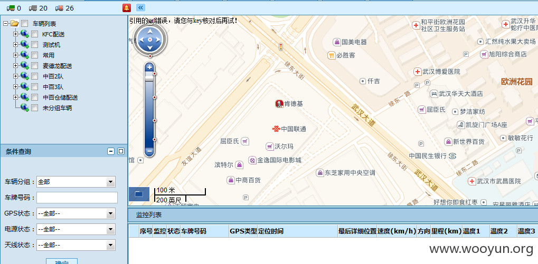Click the 中商百货 shopping marker
Screen dimensions: 538x264
(231, 180)
